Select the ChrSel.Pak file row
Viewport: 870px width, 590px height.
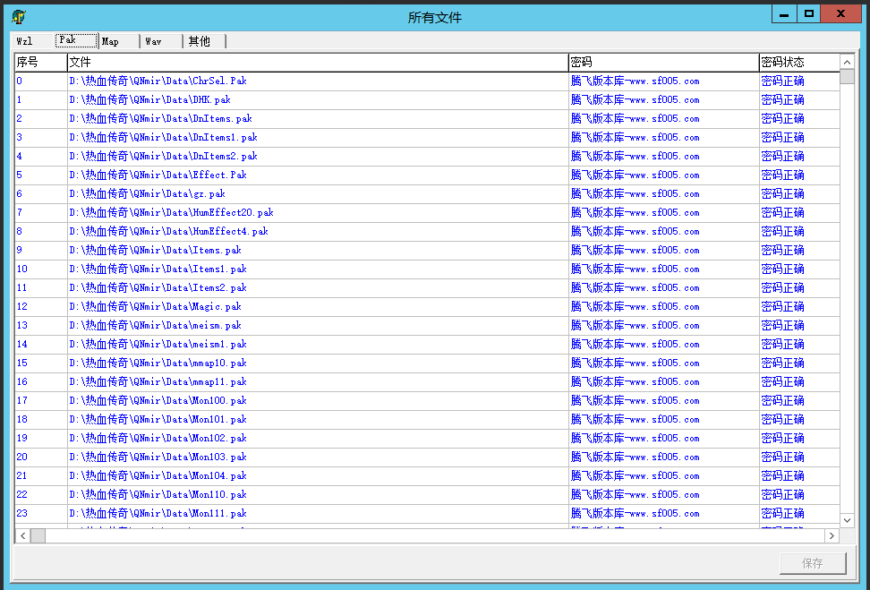click(x=158, y=81)
